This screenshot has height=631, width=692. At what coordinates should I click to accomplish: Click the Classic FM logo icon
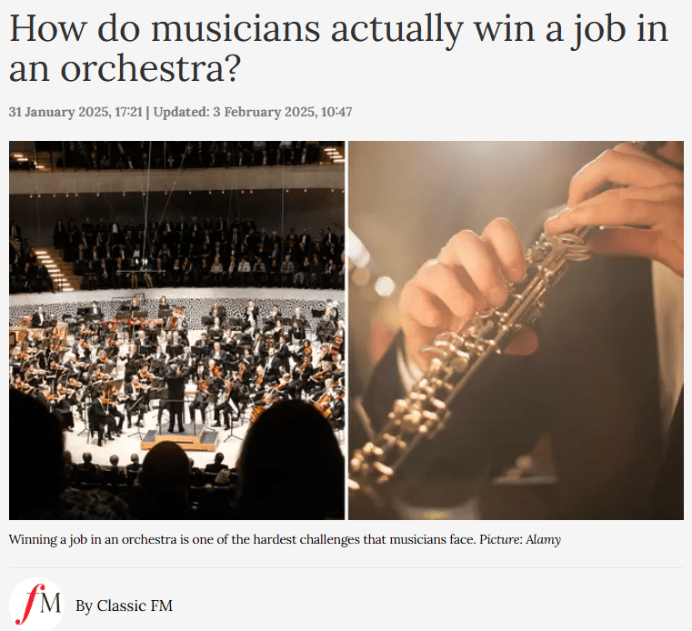coord(37,604)
